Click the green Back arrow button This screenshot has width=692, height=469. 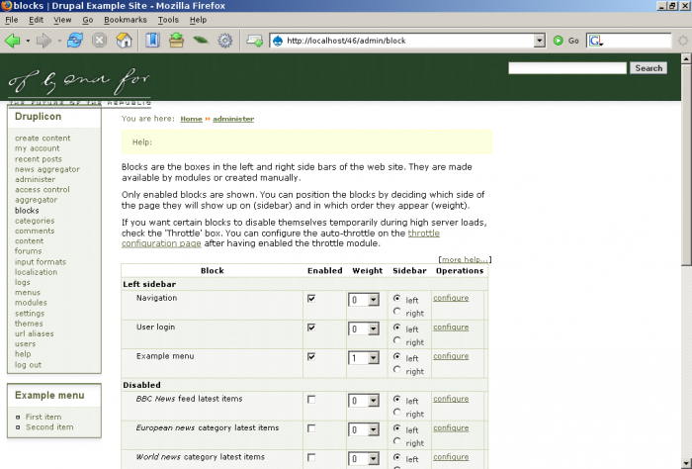pyautogui.click(x=12, y=41)
